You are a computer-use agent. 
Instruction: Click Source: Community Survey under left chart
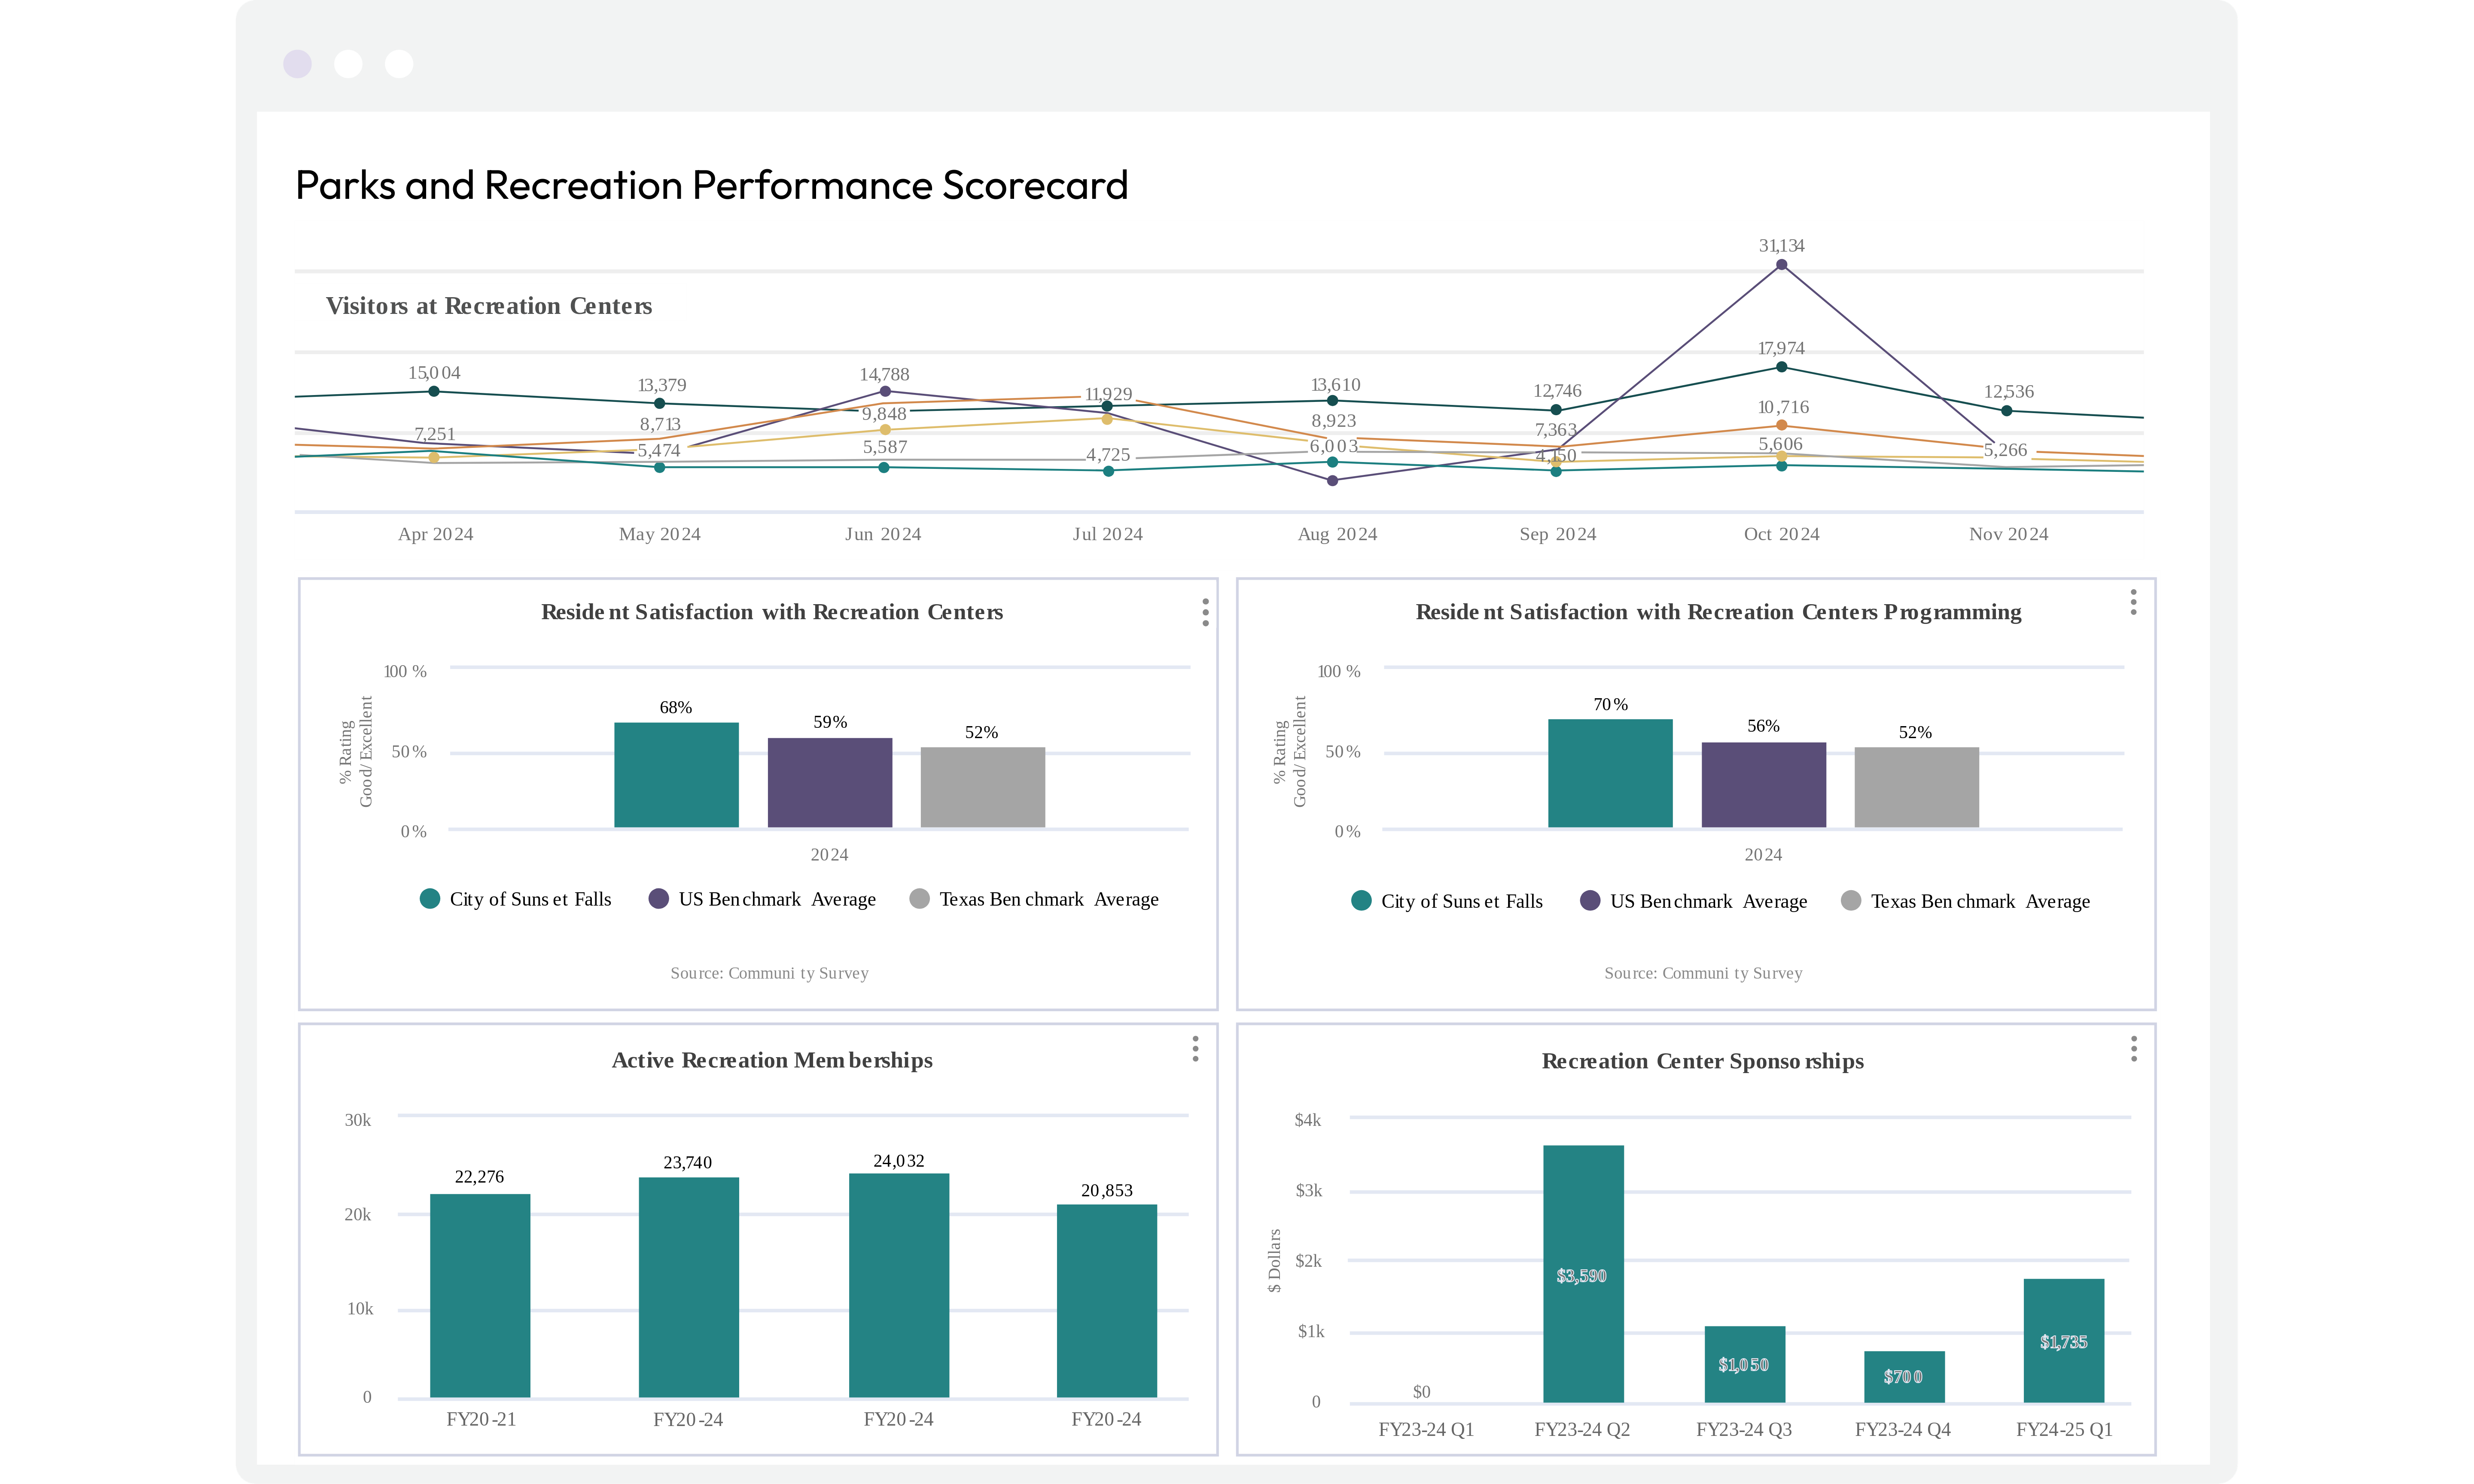tap(769, 973)
